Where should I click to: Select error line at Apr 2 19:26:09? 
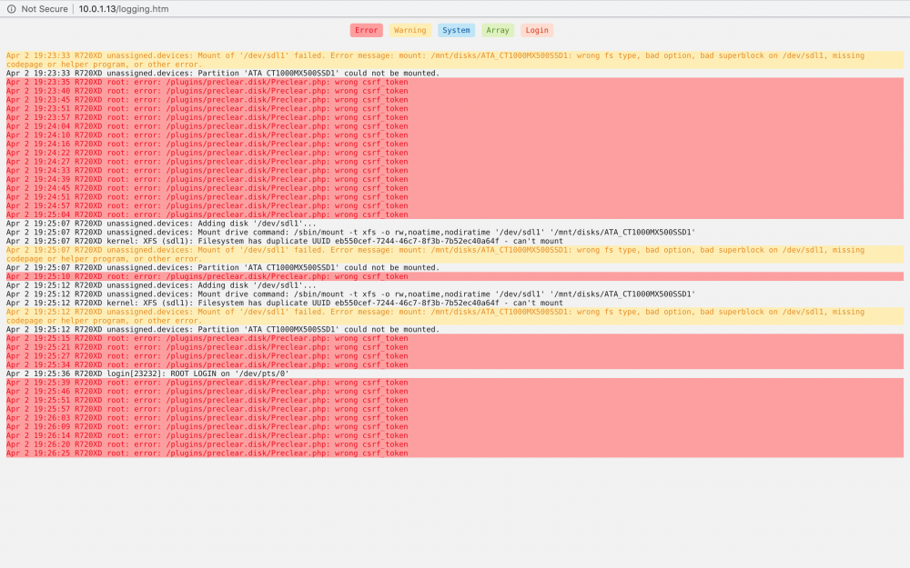455,426
